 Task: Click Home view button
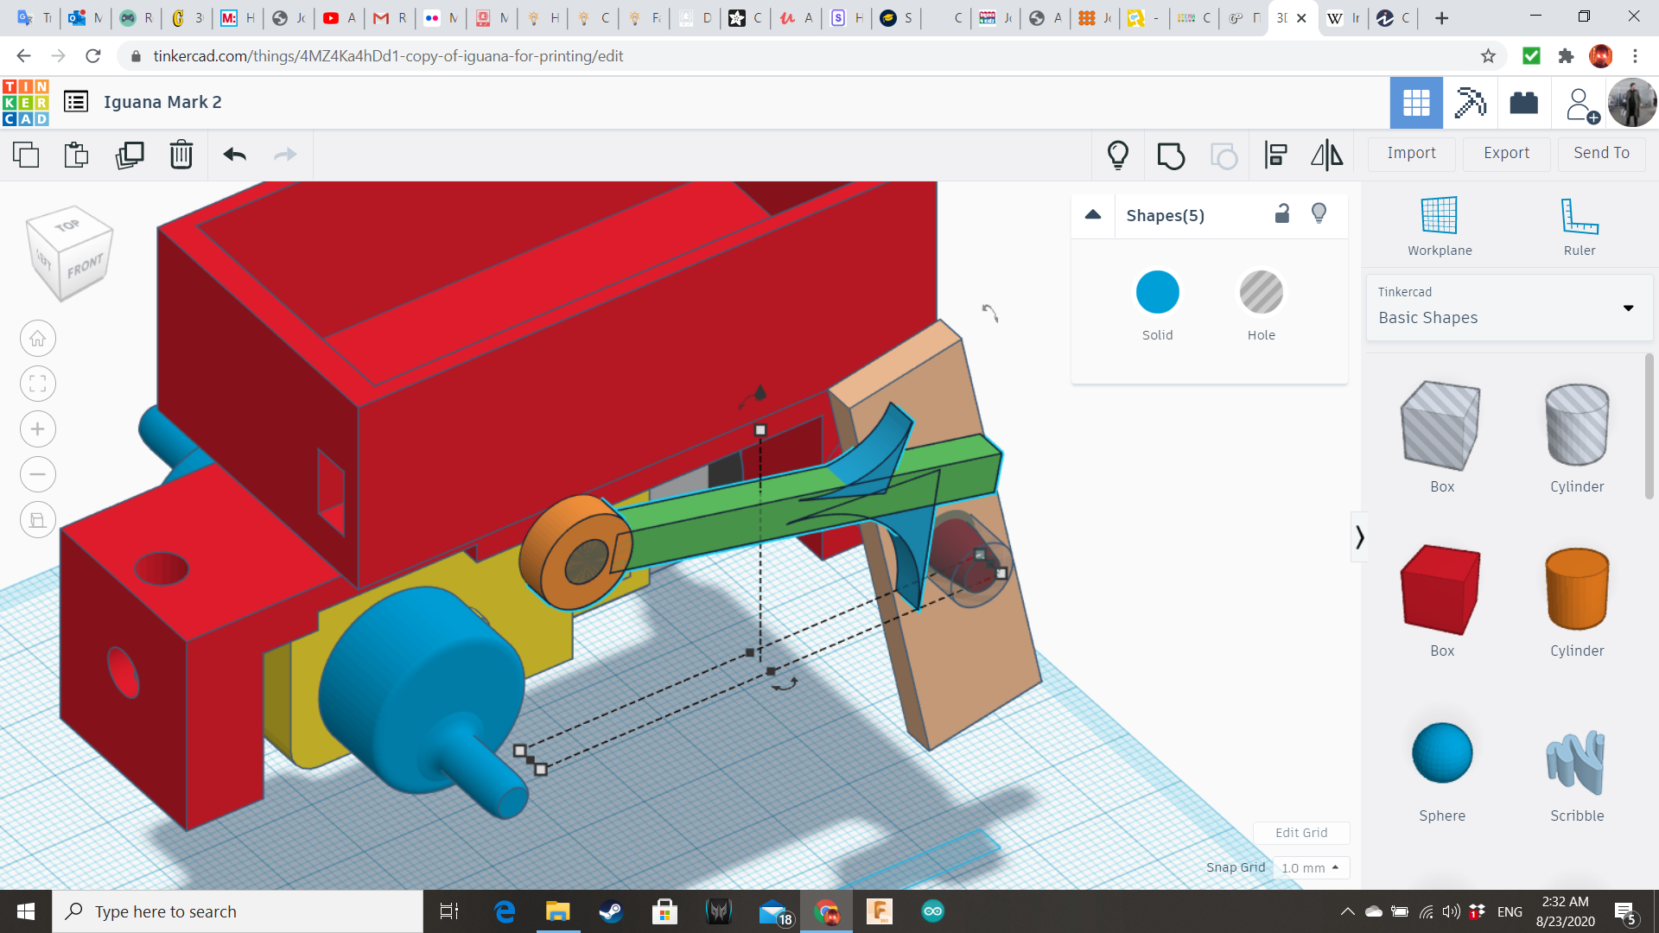(38, 339)
